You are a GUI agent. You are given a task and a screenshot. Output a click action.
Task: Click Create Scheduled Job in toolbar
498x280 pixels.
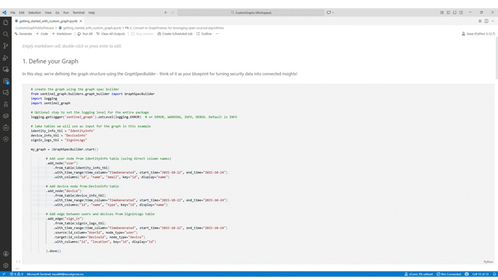pyautogui.click(x=175, y=34)
